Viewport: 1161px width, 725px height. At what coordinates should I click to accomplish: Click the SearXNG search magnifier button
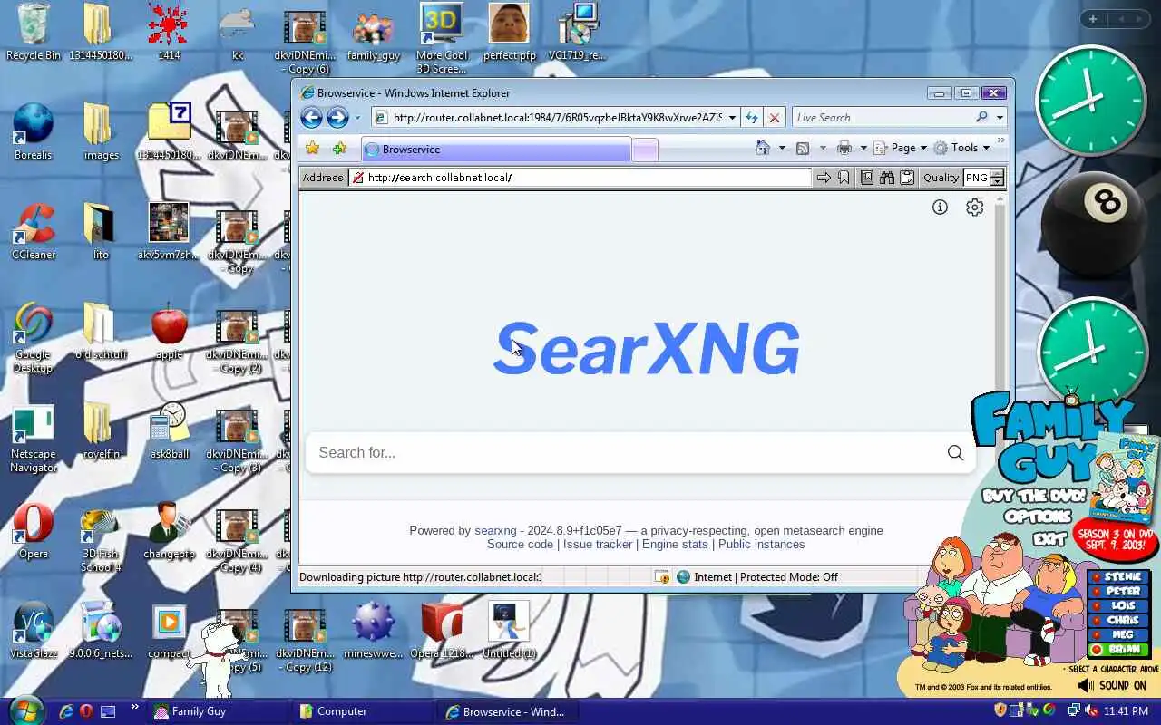[x=955, y=452]
